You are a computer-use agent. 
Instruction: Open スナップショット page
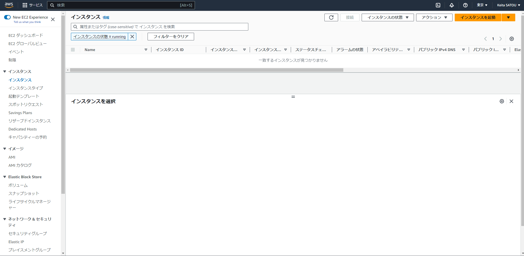click(24, 194)
